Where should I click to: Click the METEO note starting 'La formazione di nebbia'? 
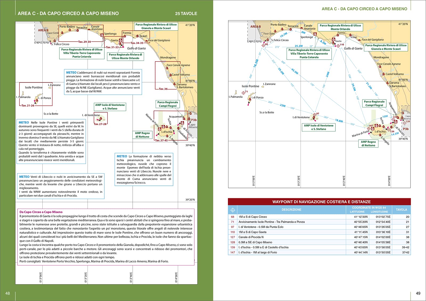[144, 169]
